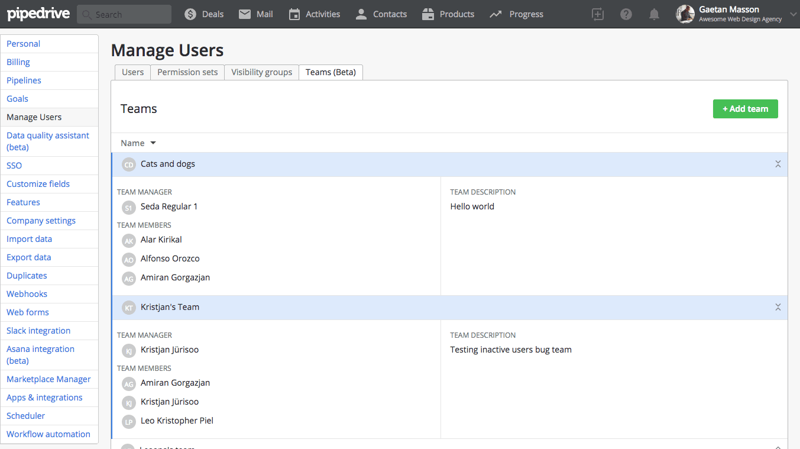This screenshot has width=800, height=449.
Task: Open Company settings in the sidebar
Action: [41, 221]
